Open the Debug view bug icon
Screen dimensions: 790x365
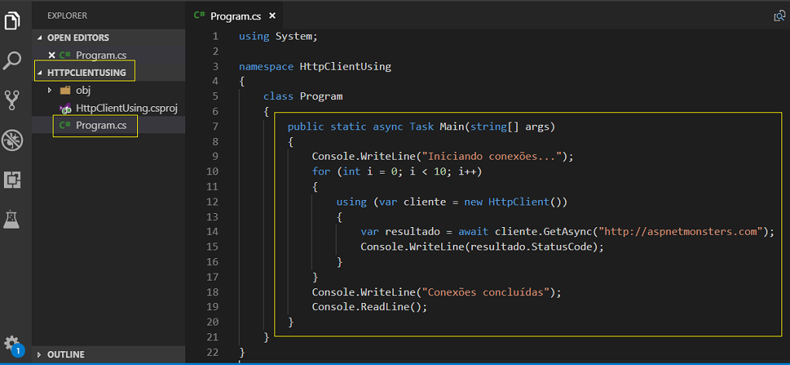pyautogui.click(x=12, y=140)
